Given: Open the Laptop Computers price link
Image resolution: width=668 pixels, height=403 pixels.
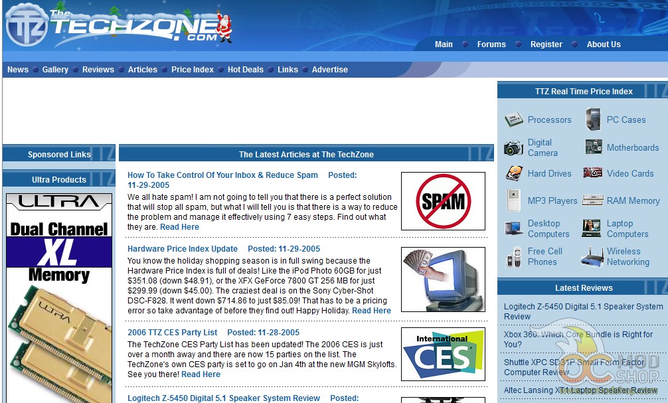Looking at the screenshot, I should pyautogui.click(x=627, y=229).
